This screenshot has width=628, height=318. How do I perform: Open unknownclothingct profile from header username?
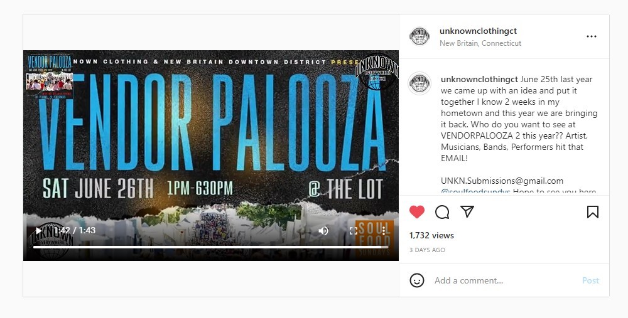(478, 31)
